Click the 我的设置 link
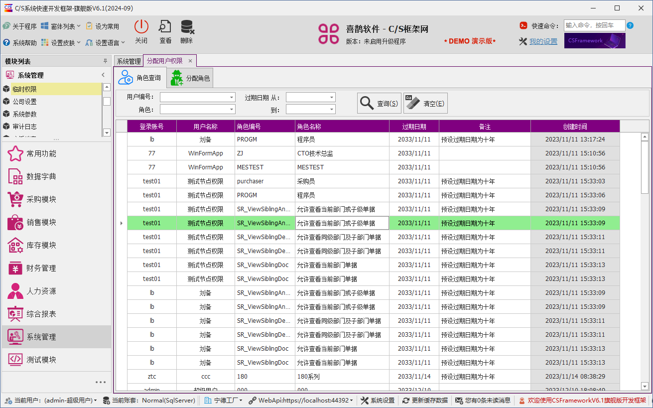 (x=543, y=41)
